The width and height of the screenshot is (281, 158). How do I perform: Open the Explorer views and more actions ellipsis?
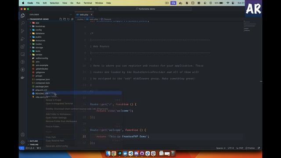click(x=71, y=14)
